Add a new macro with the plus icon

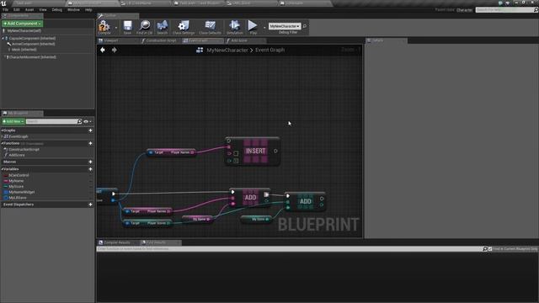[x=90, y=162]
